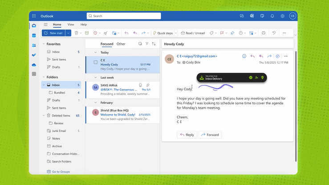Open the Bundled folder
The width and height of the screenshot is (329, 185).
point(61,93)
